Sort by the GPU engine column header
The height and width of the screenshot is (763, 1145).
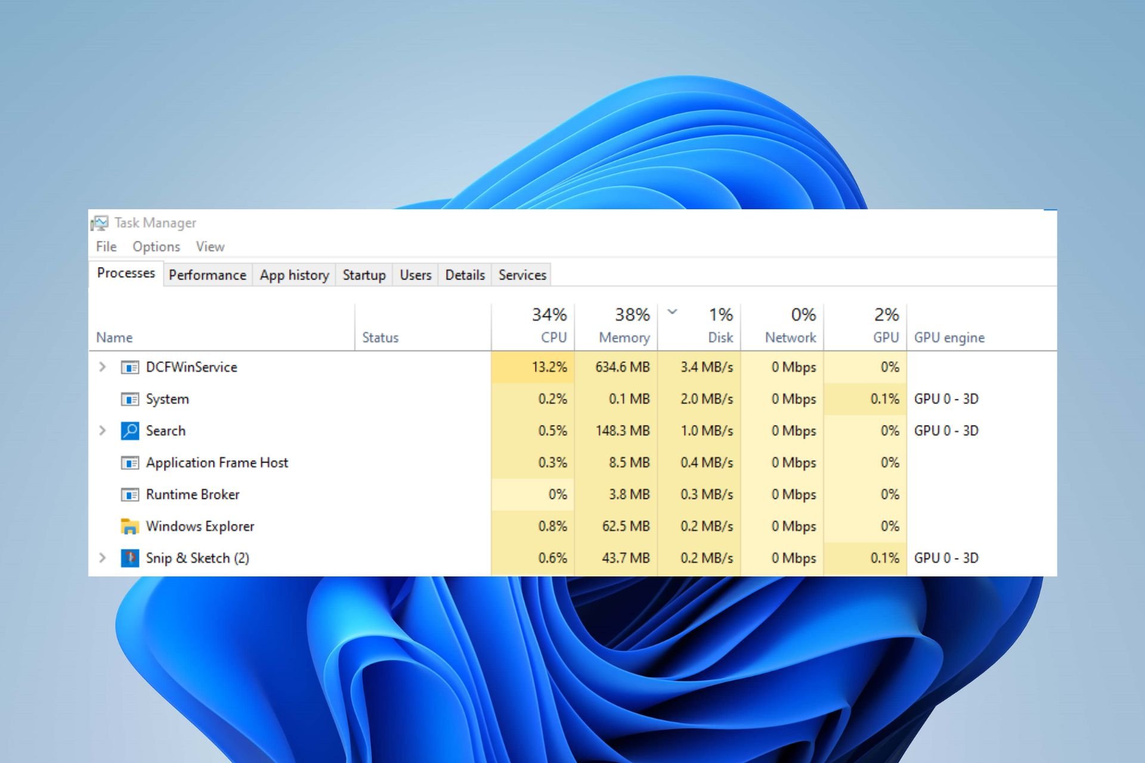point(982,327)
